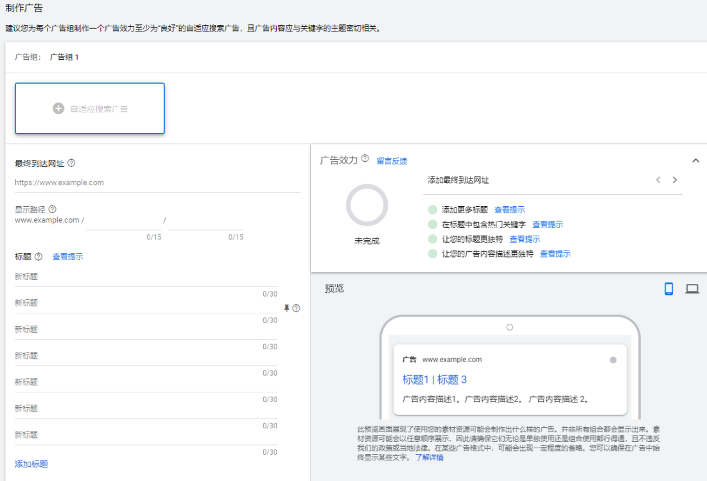Screen dimensions: 707x481
Task: Click the plus icon for 自适应搜索广告
Action: click(x=58, y=109)
